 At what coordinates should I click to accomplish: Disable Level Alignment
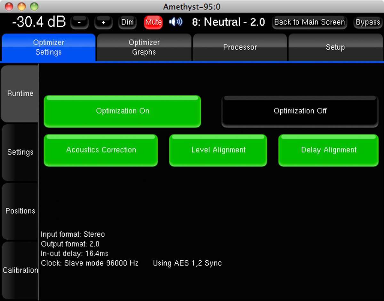click(218, 150)
